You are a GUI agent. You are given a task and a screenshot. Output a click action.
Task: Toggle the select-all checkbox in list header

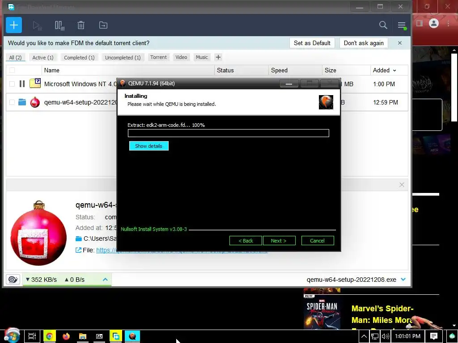12,70
